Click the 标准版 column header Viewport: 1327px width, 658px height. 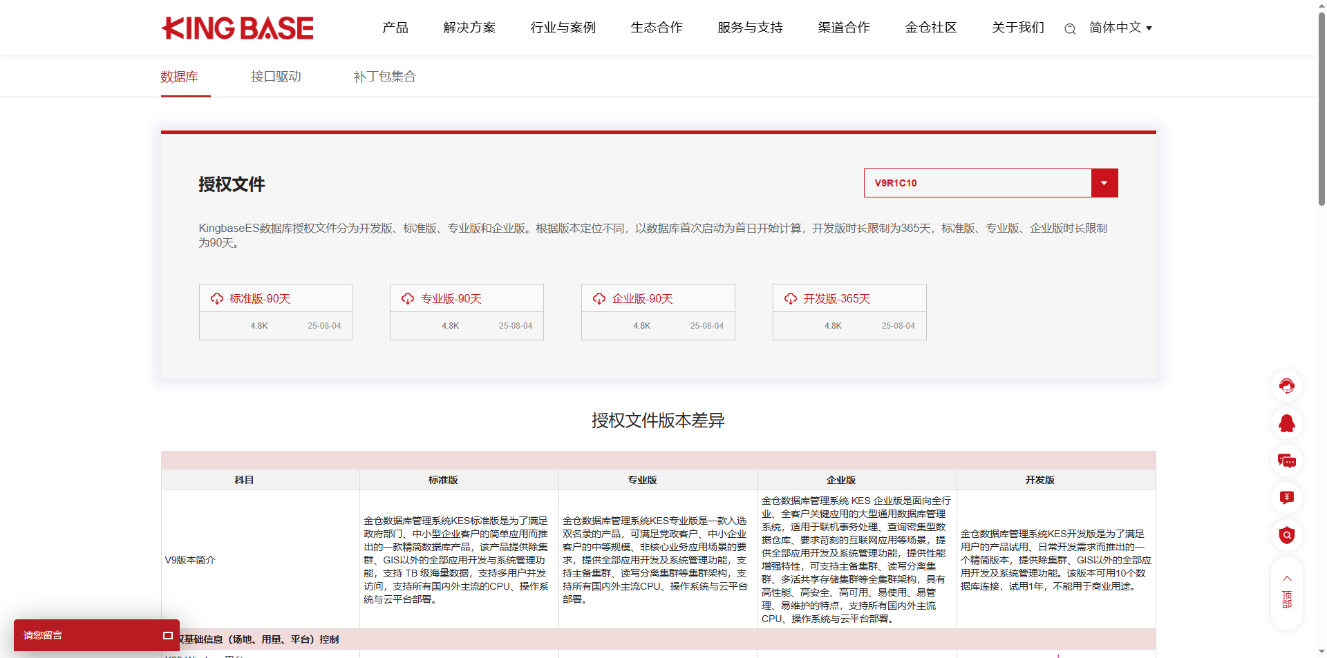[443, 480]
